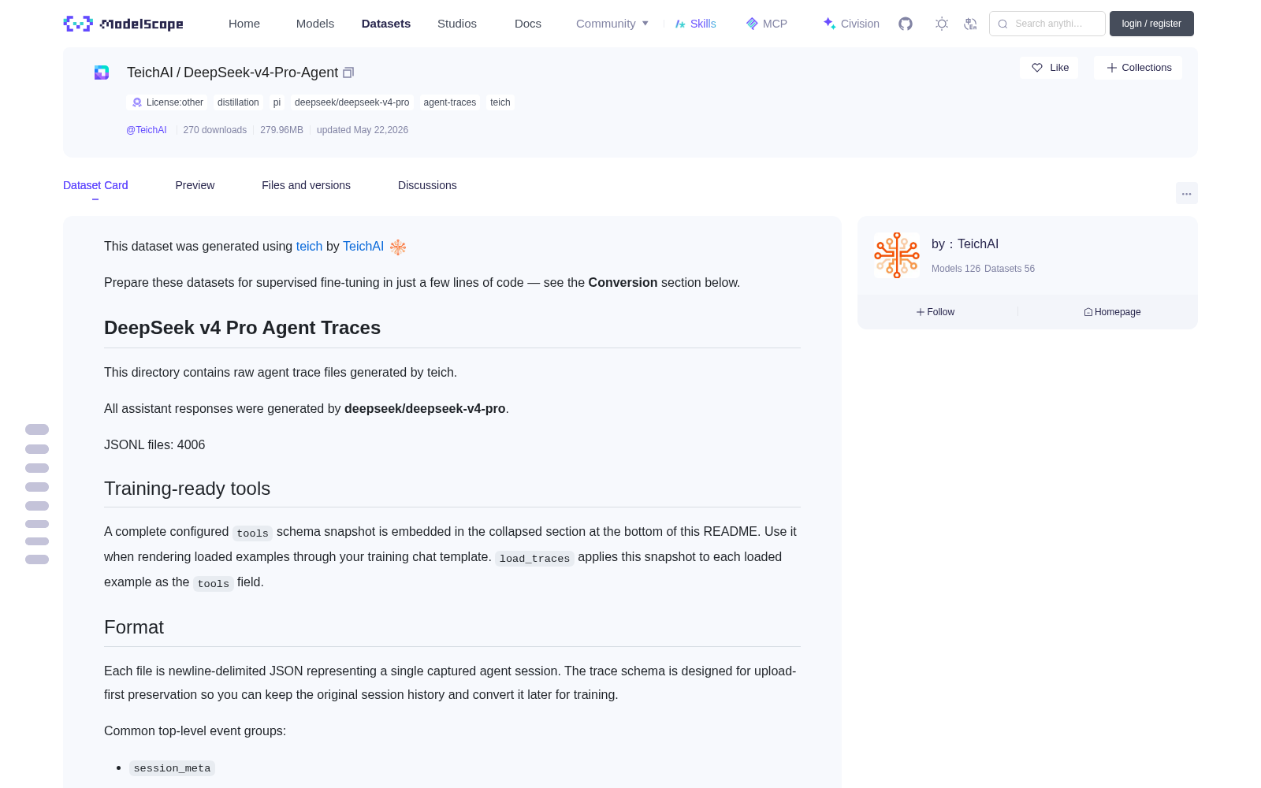Open the Studios menu item
Viewport: 1261px width, 788px height.
point(457,24)
